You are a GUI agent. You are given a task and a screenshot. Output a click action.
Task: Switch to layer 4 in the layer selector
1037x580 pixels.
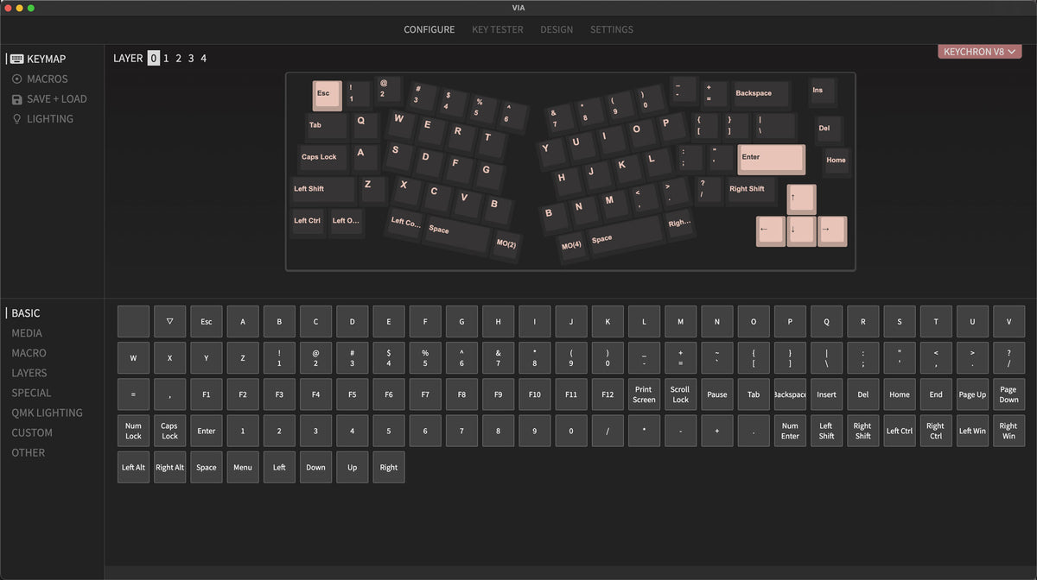pos(203,58)
